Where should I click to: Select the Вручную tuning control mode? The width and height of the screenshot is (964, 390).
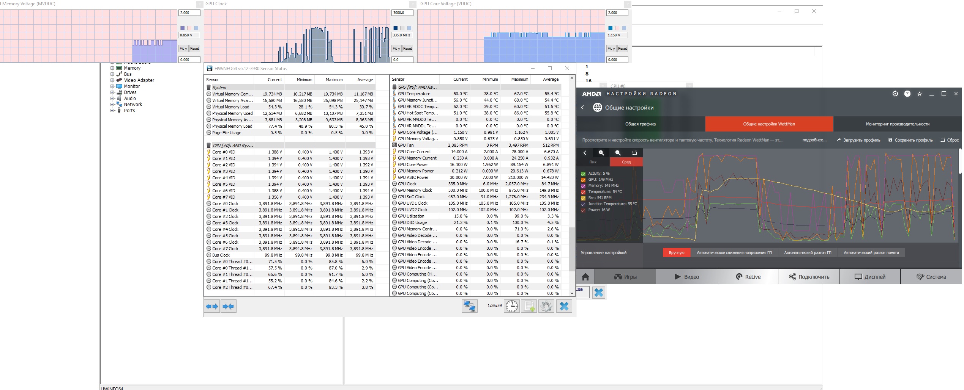point(677,253)
